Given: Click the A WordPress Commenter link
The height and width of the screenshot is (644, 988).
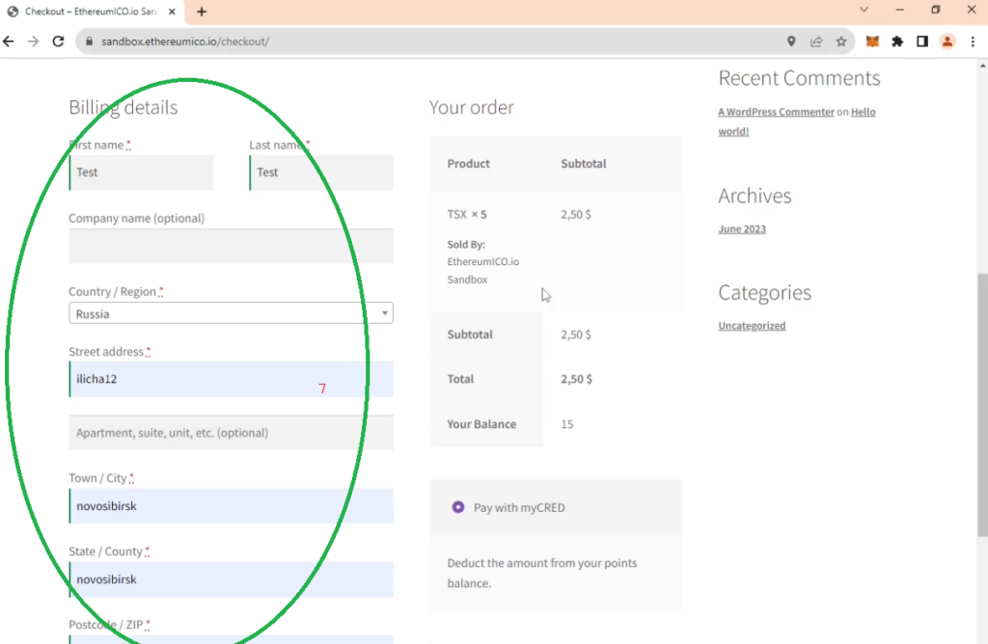Looking at the screenshot, I should [x=776, y=112].
